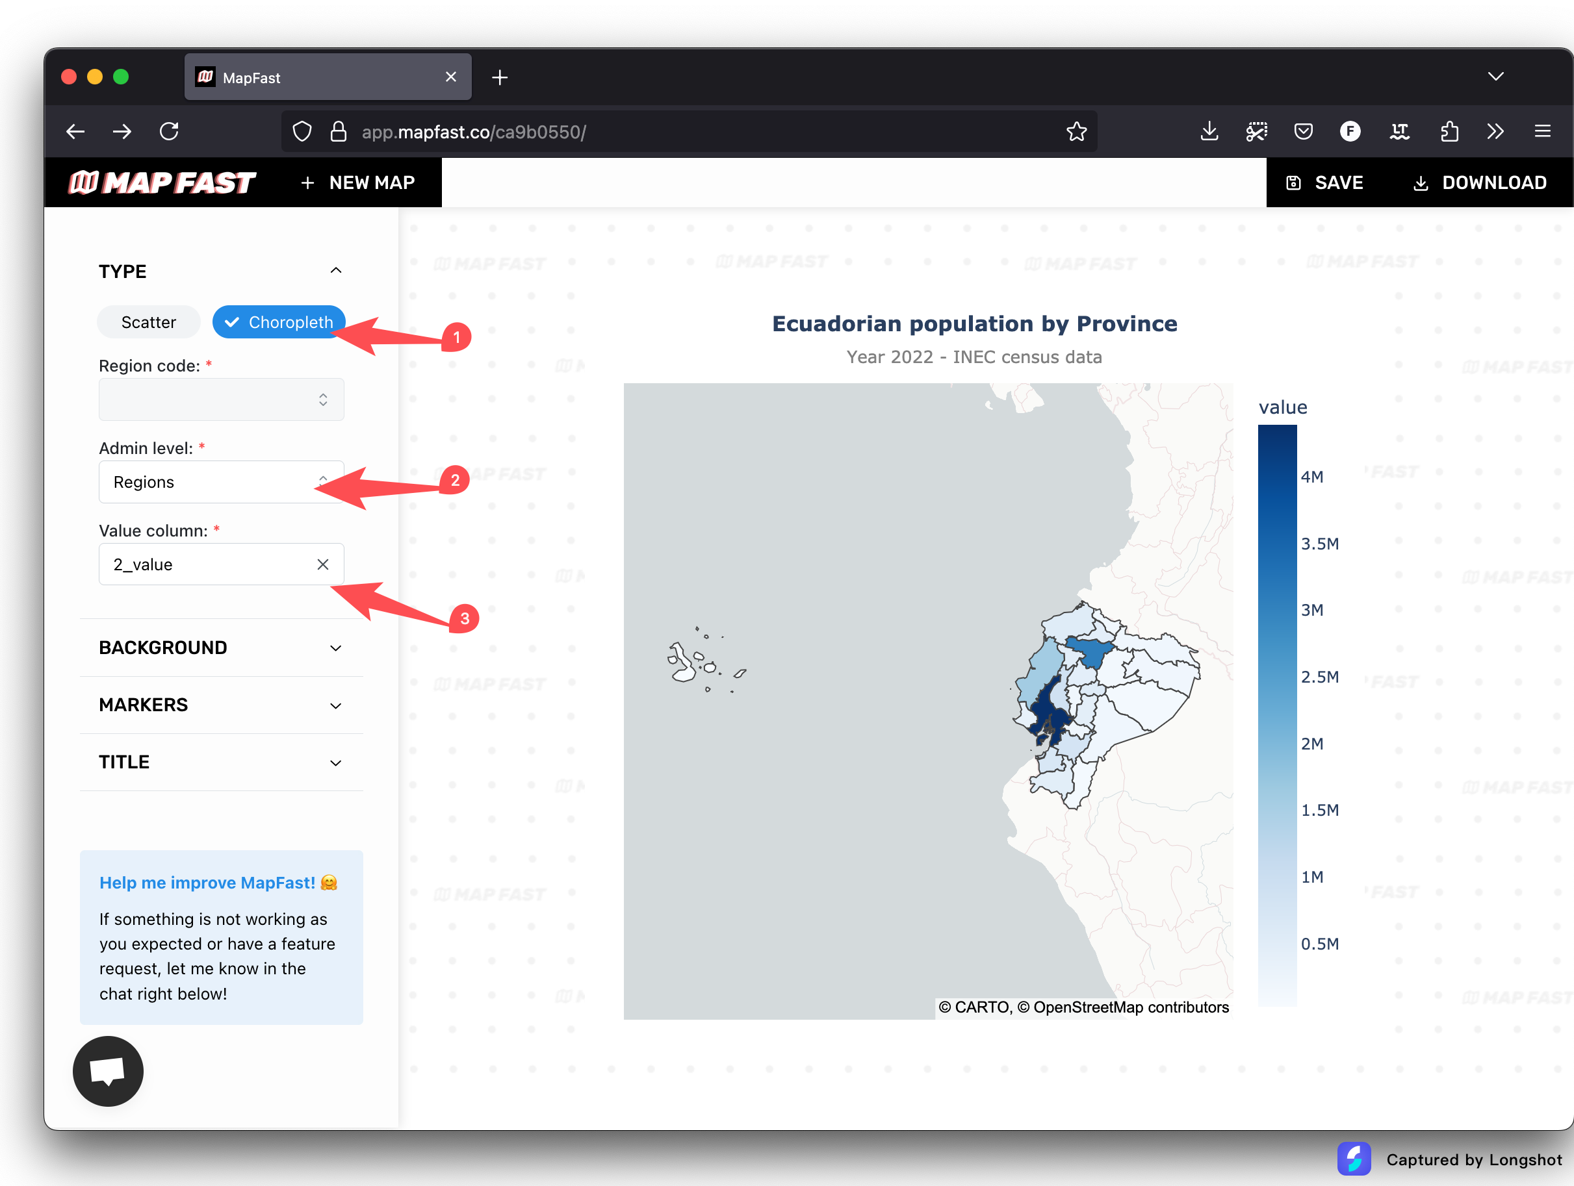
Task: Select the MapFast browser tab
Action: [328, 77]
